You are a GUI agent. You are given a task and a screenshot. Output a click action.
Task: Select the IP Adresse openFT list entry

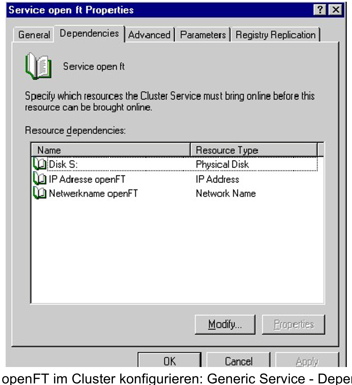coord(87,179)
